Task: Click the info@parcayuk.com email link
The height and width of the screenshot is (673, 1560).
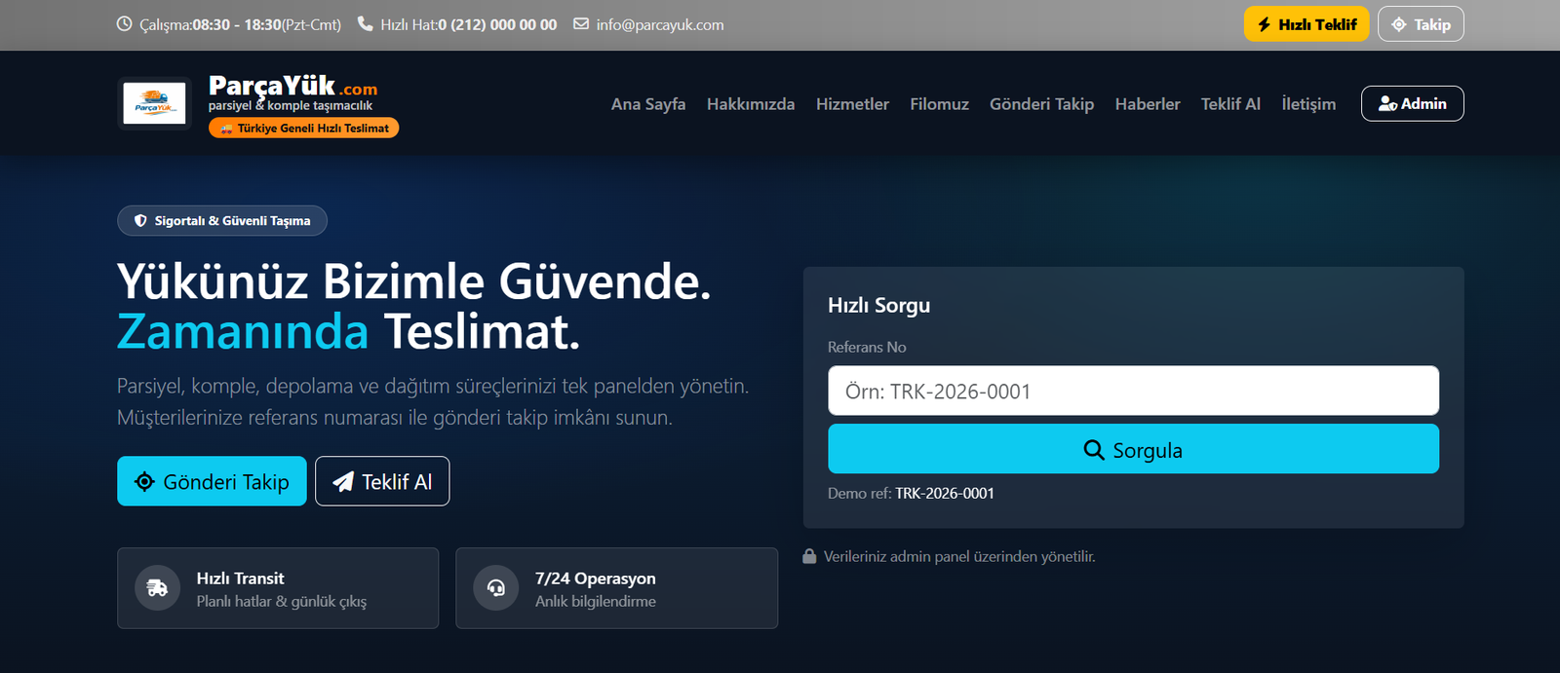Action: click(x=660, y=24)
